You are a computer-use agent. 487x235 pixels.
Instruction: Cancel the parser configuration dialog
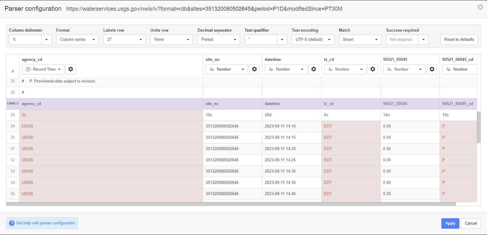pyautogui.click(x=471, y=223)
